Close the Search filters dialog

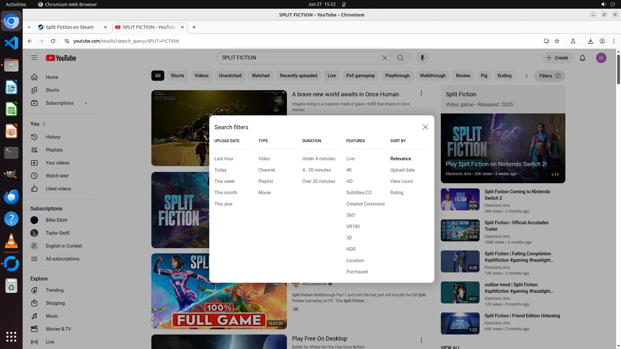click(425, 127)
